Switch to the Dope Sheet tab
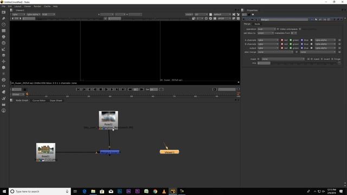 tap(56, 101)
